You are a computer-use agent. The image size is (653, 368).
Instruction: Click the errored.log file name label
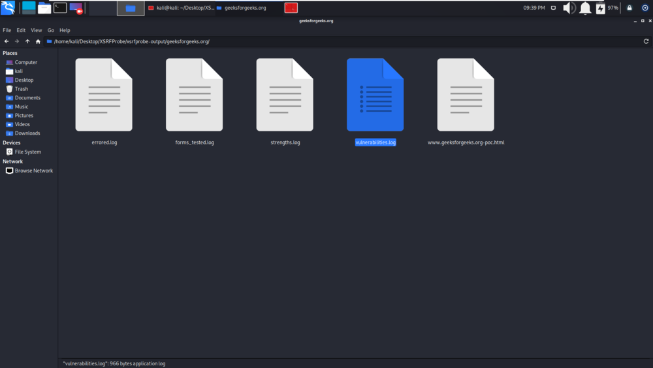pyautogui.click(x=104, y=142)
